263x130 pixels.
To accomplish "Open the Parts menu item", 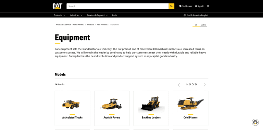I will 115,15.
